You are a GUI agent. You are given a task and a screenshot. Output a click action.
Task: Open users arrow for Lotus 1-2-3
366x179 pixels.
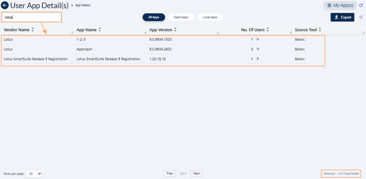[257, 39]
